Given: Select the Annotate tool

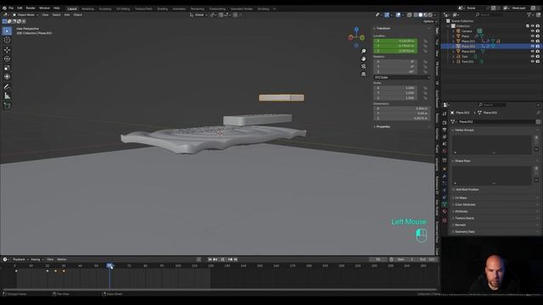Looking at the screenshot, I should [x=7, y=86].
